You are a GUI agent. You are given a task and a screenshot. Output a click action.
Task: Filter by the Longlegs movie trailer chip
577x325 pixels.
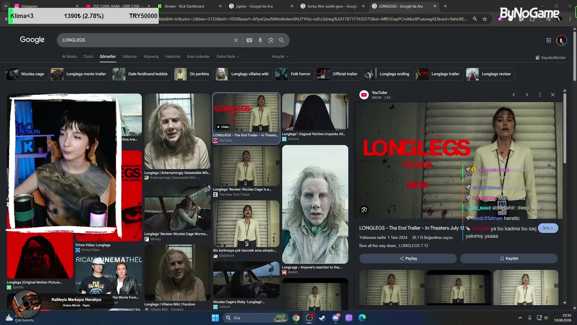click(80, 74)
